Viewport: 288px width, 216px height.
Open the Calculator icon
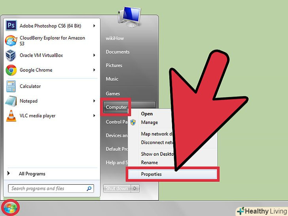coord(11,86)
